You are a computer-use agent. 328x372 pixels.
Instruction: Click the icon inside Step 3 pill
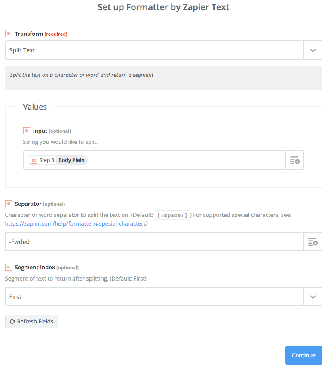pyautogui.click(x=34, y=160)
